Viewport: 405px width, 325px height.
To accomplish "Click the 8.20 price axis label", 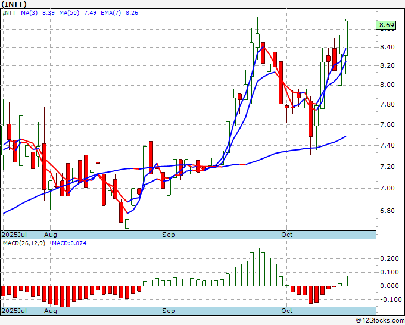I will click(x=387, y=65).
